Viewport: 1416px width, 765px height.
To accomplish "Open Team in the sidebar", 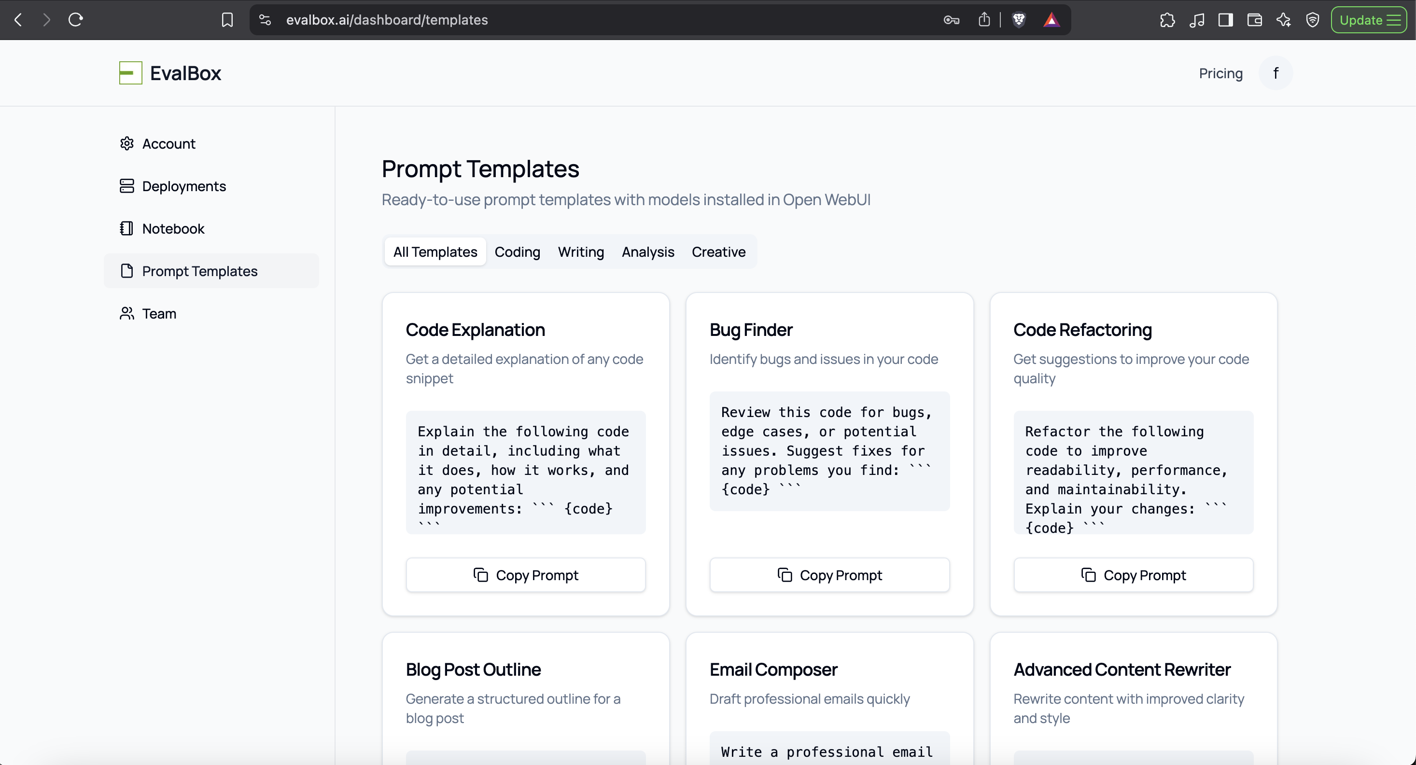I will coord(211,313).
